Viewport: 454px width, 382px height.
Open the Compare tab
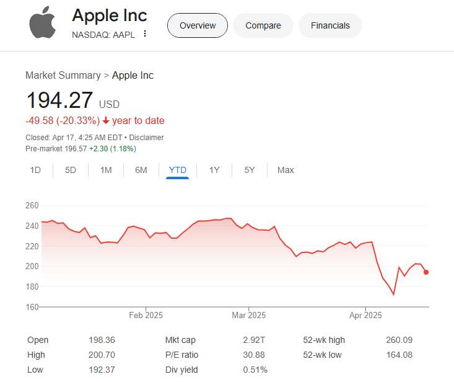263,25
